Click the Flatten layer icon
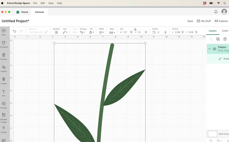The width and height of the screenshot is (229, 142). pos(214,49)
